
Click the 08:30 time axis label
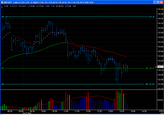[x=10, y=111]
